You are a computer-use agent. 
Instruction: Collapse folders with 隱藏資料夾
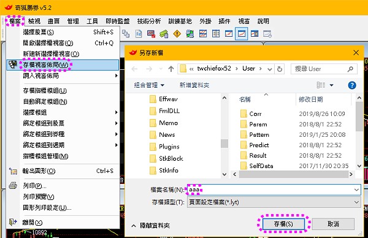150,226
